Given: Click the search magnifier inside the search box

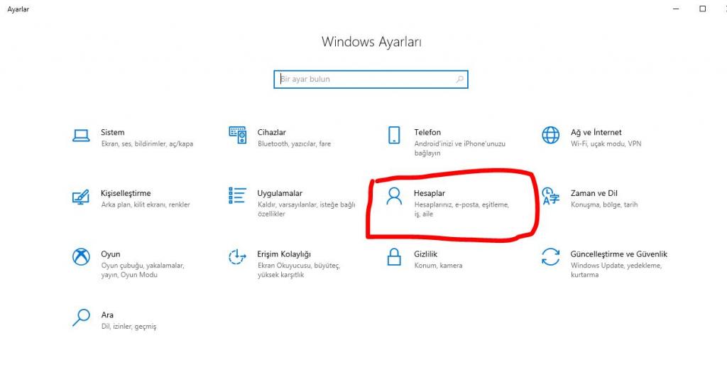Looking at the screenshot, I should tap(459, 80).
